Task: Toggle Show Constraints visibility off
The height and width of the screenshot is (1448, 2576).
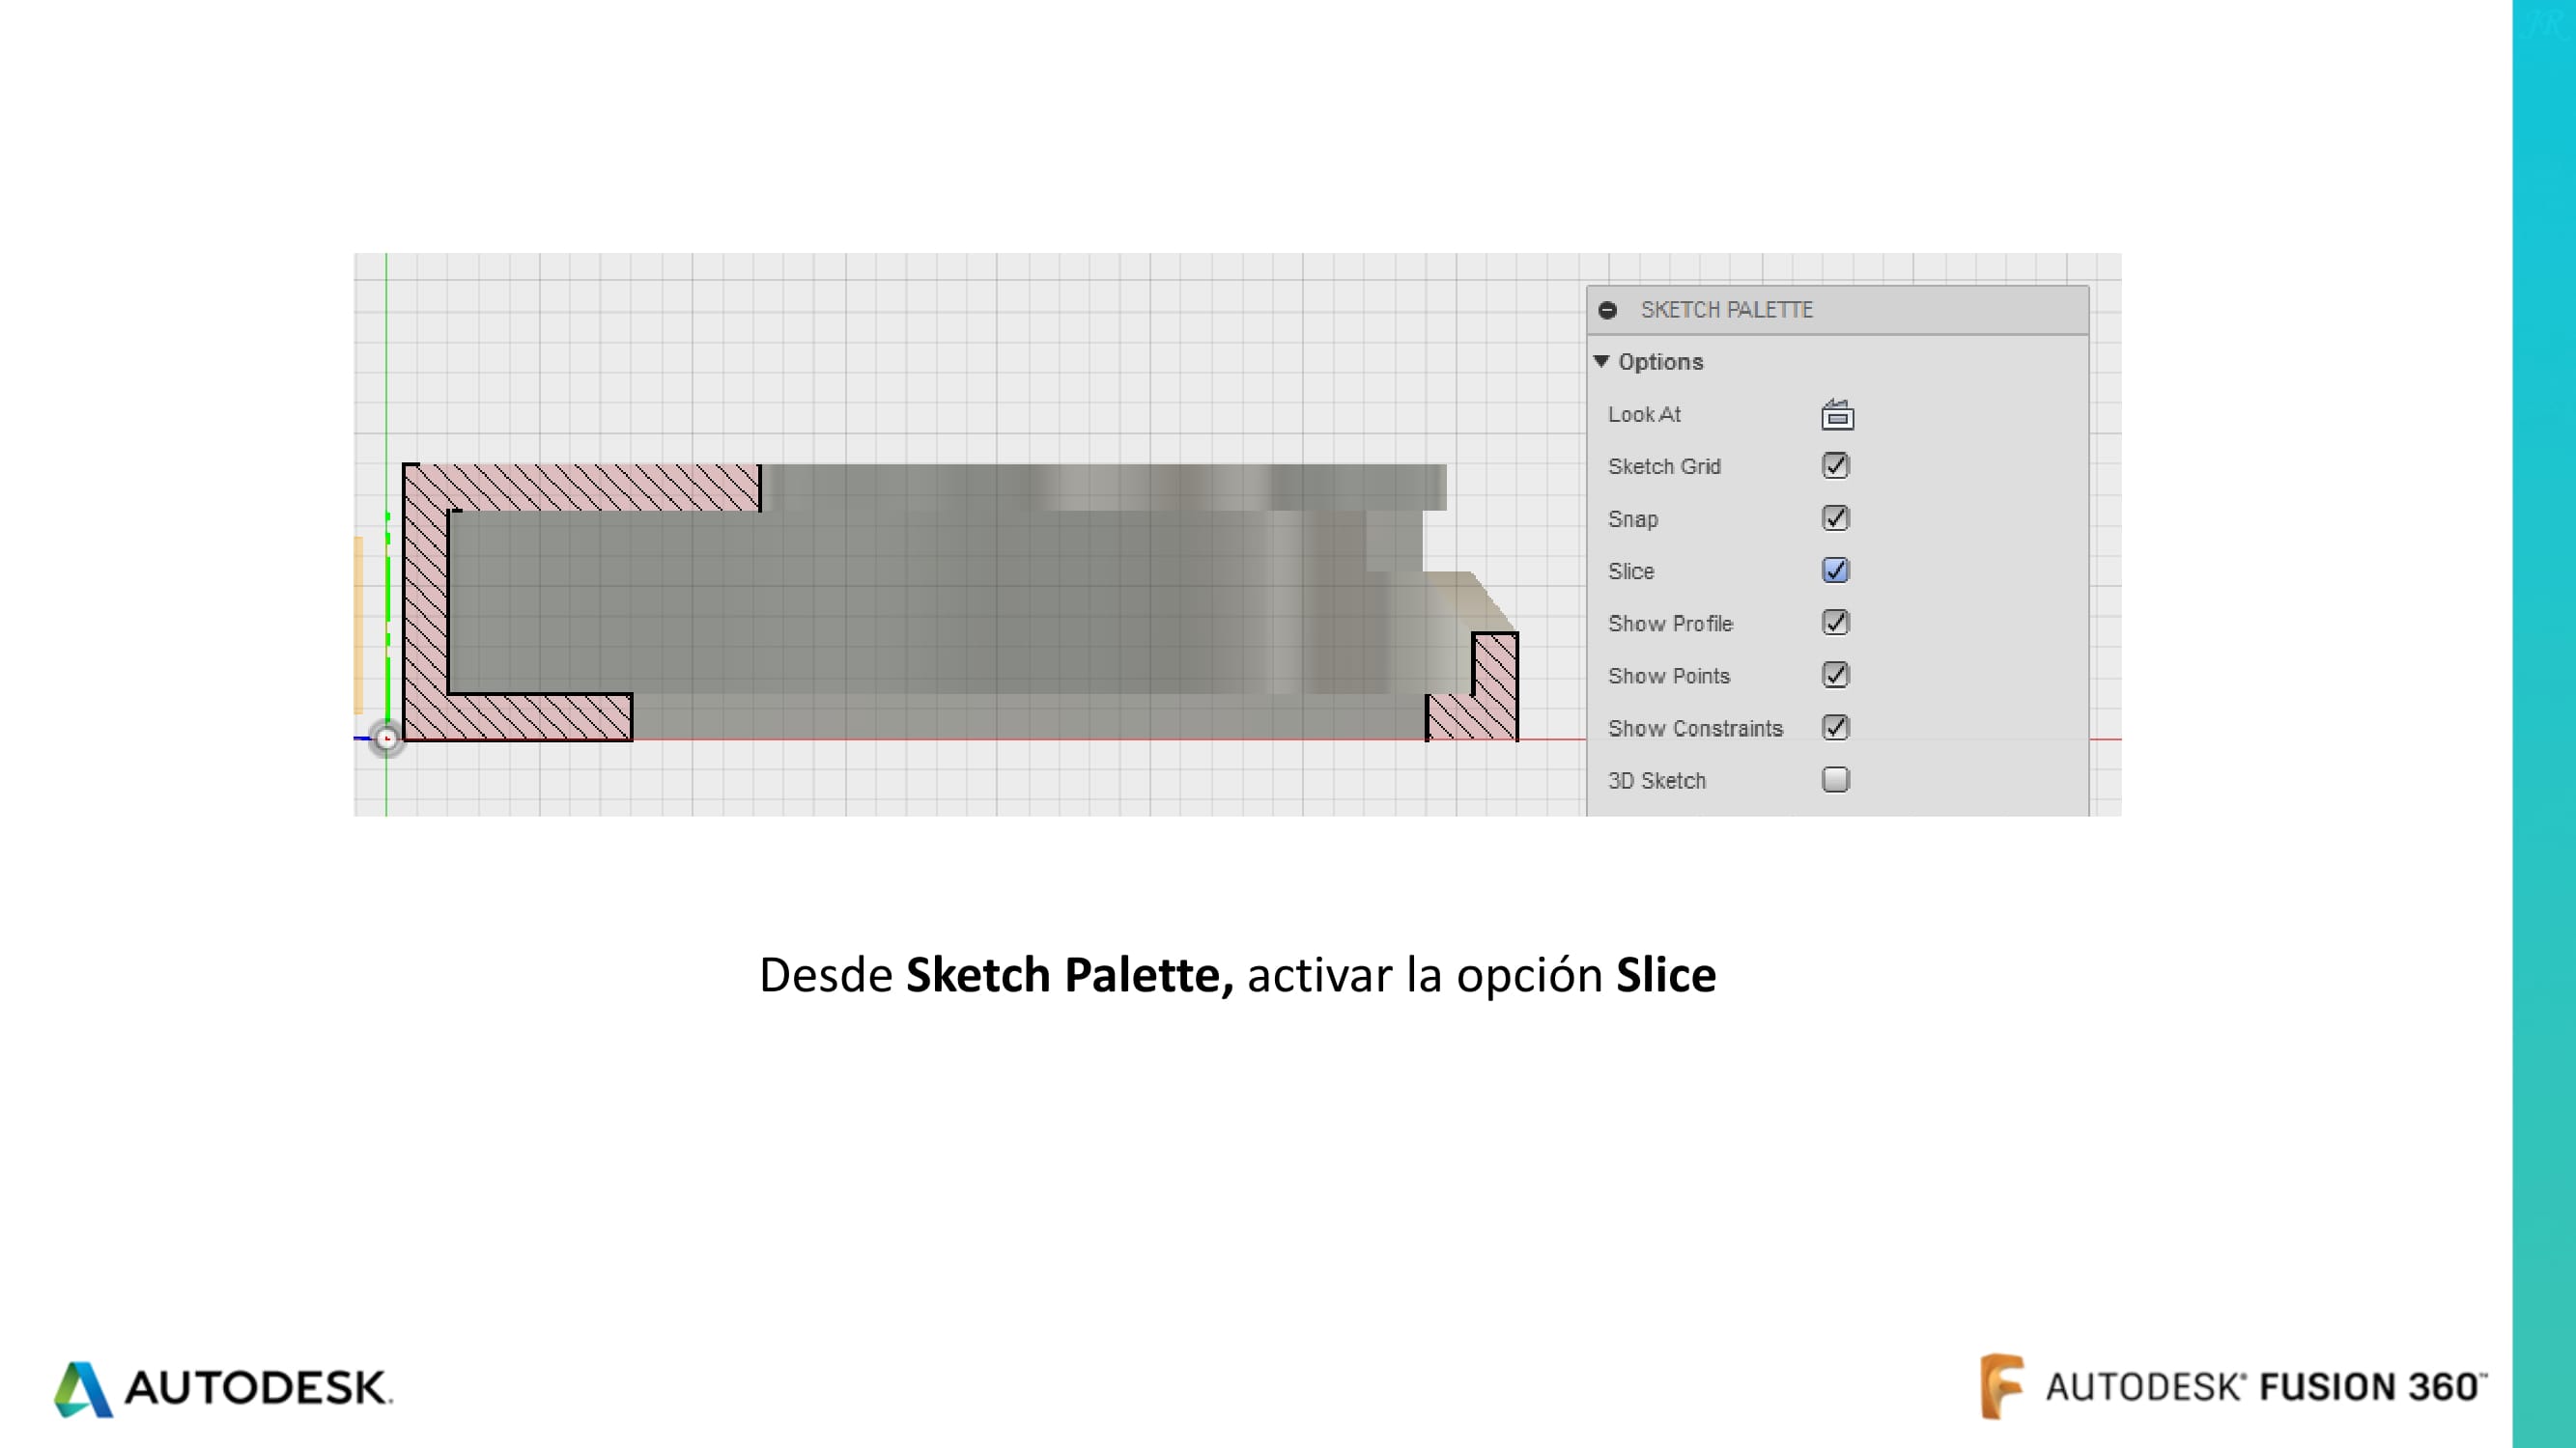Action: point(1836,729)
